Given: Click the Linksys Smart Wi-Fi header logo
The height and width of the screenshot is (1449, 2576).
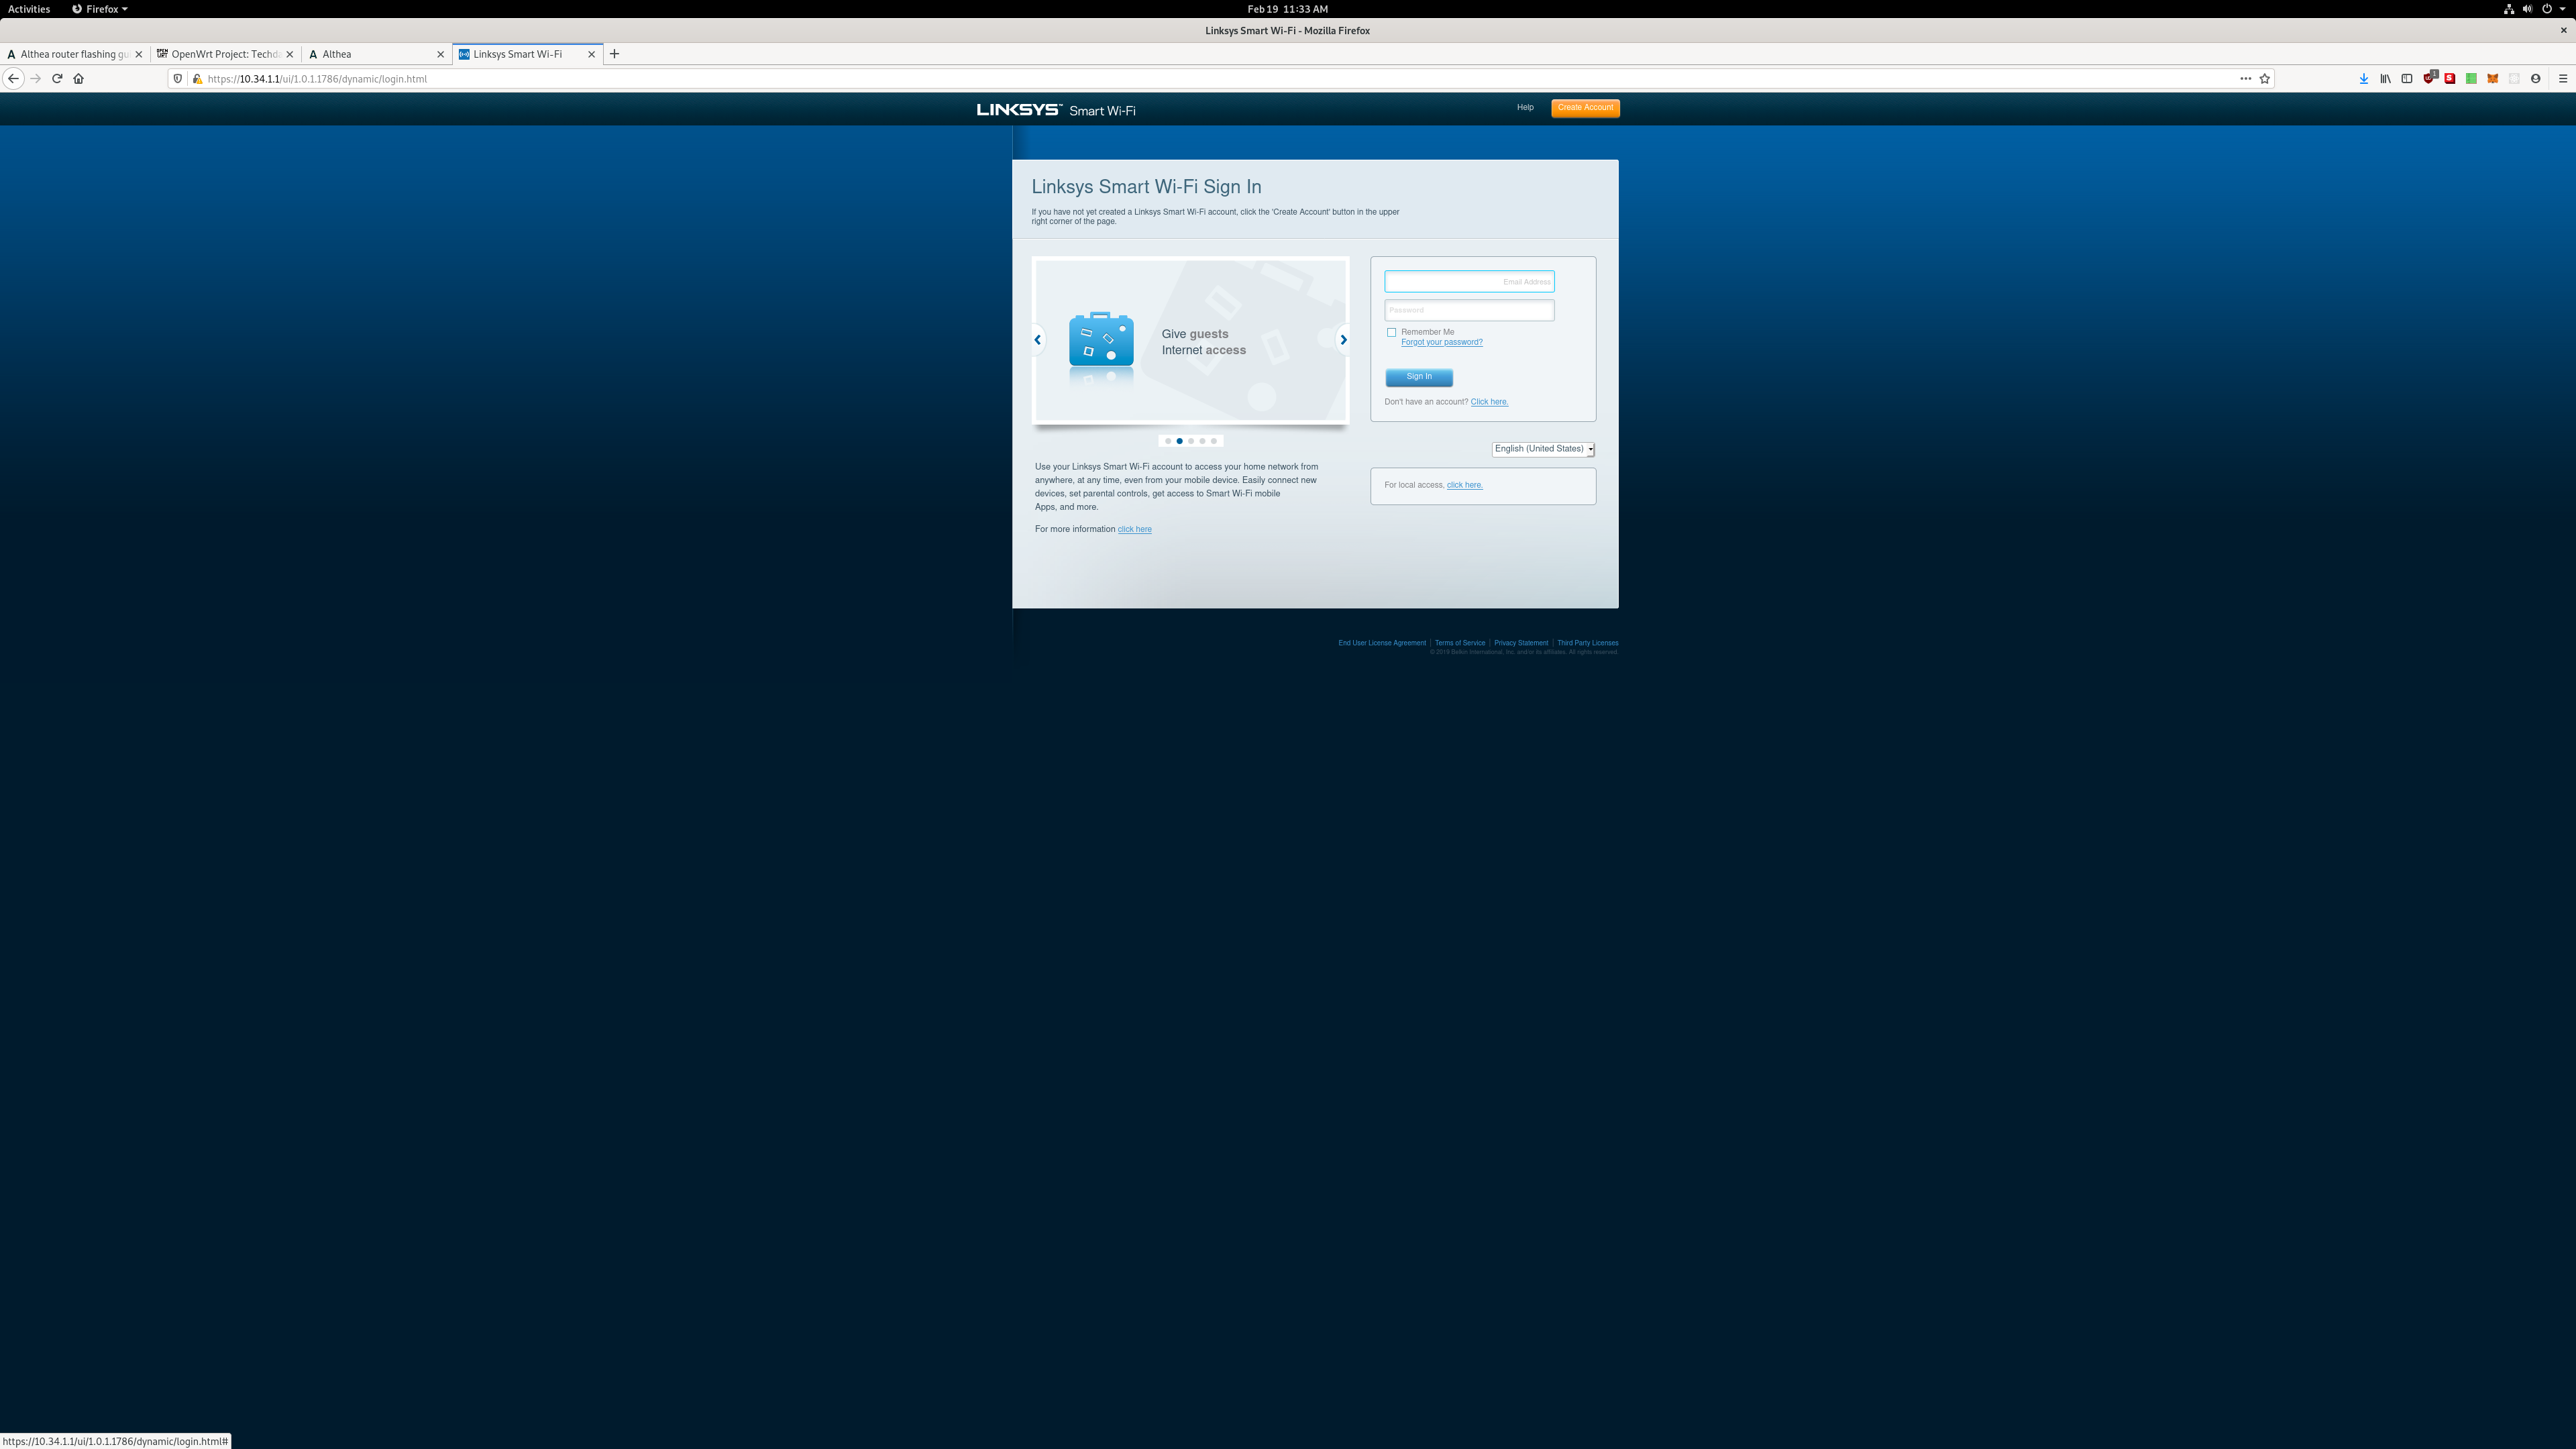Looking at the screenshot, I should coord(1056,110).
